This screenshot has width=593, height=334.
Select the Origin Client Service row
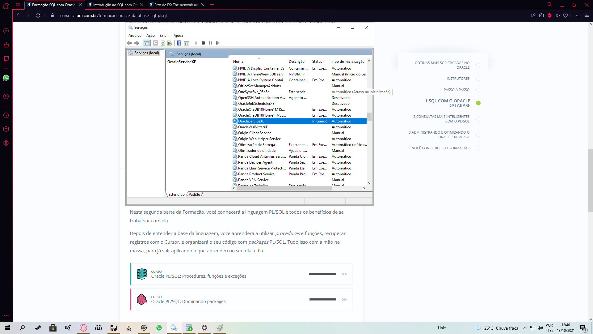pos(299,133)
